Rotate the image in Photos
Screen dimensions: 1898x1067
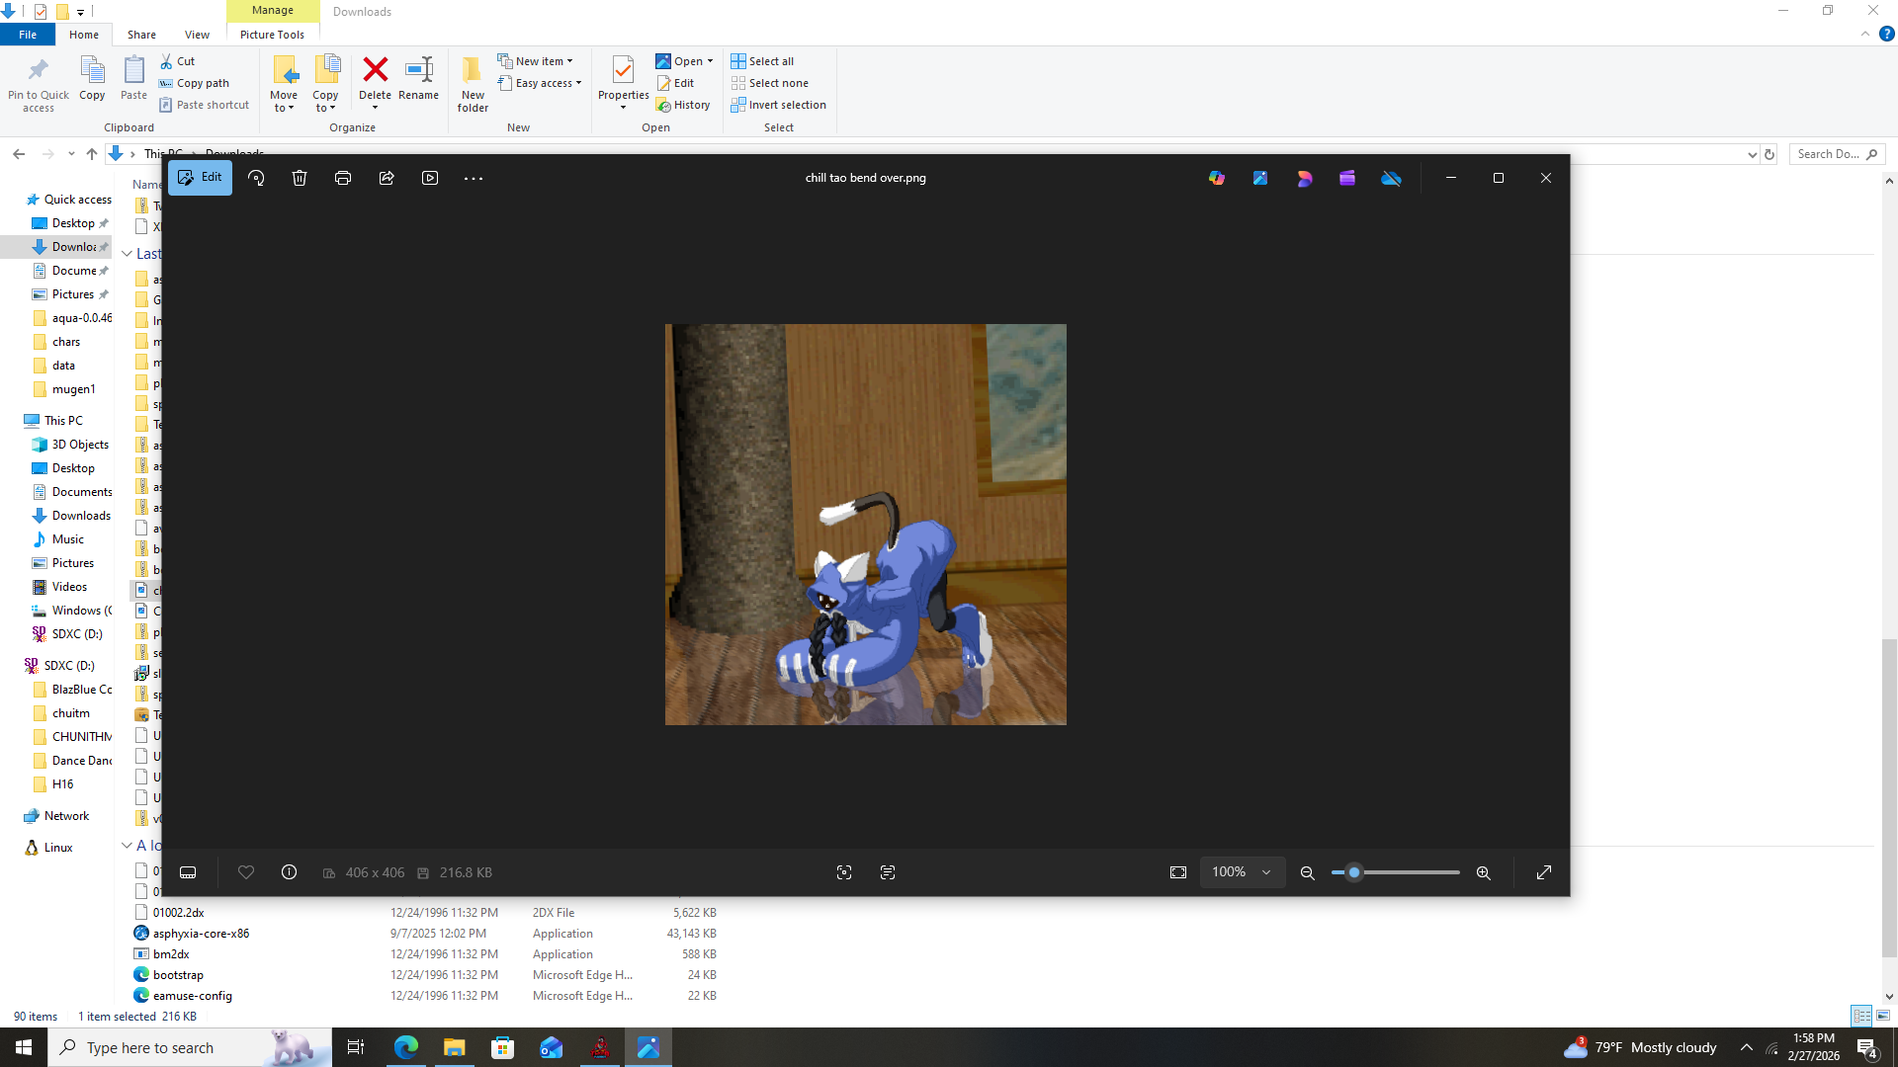[256, 178]
